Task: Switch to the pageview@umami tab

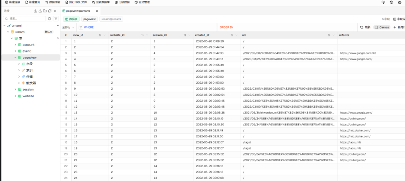Action: 78,11
